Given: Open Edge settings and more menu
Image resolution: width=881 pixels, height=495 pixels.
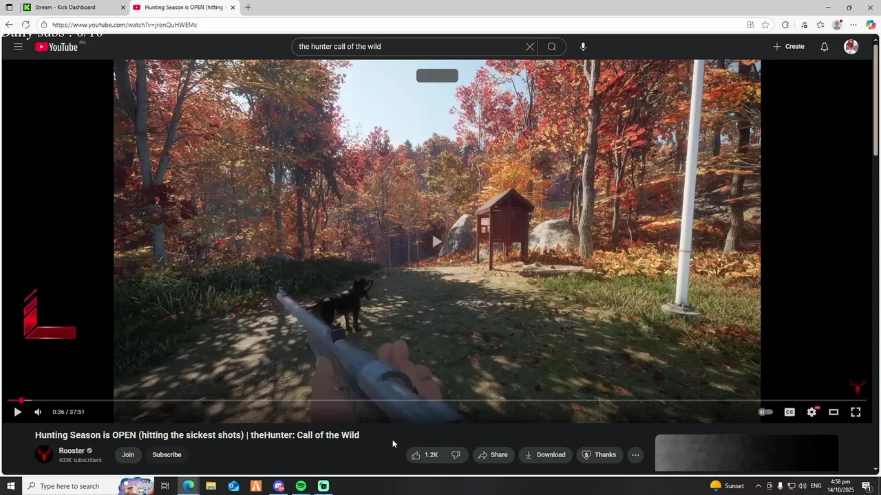Looking at the screenshot, I should [853, 25].
